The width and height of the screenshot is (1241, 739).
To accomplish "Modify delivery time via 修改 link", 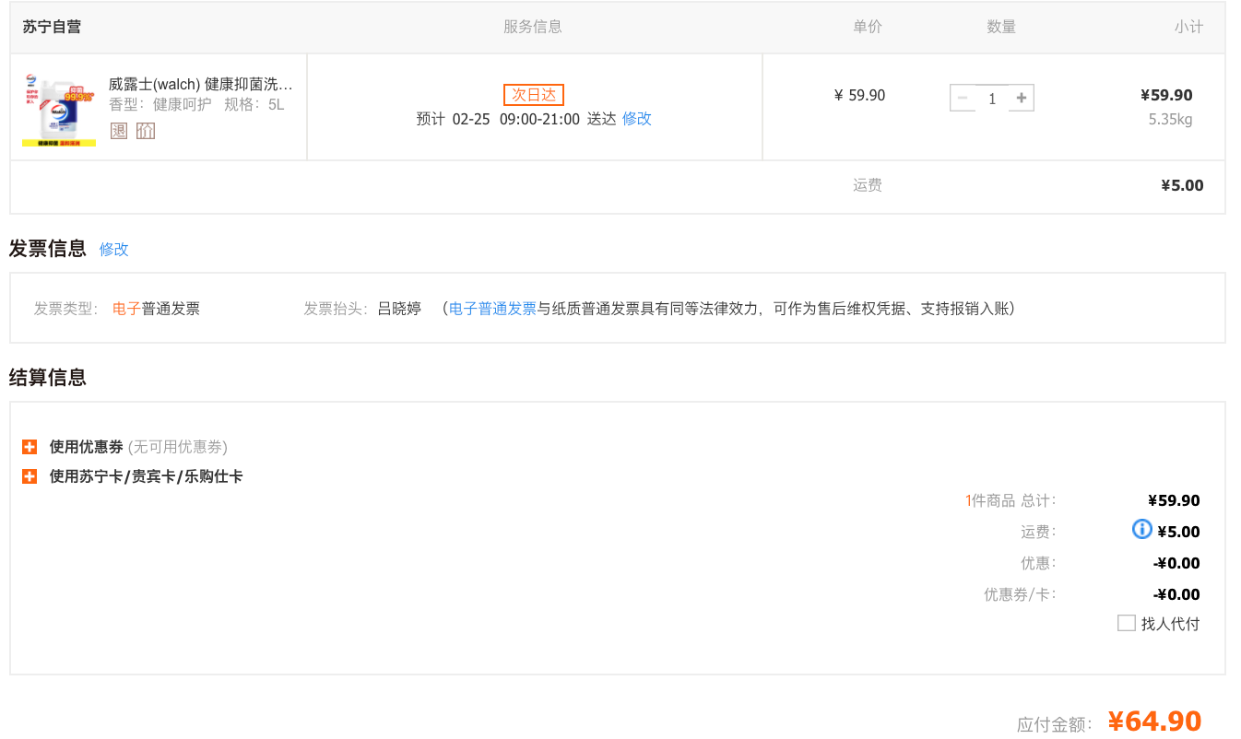I will click(x=637, y=119).
